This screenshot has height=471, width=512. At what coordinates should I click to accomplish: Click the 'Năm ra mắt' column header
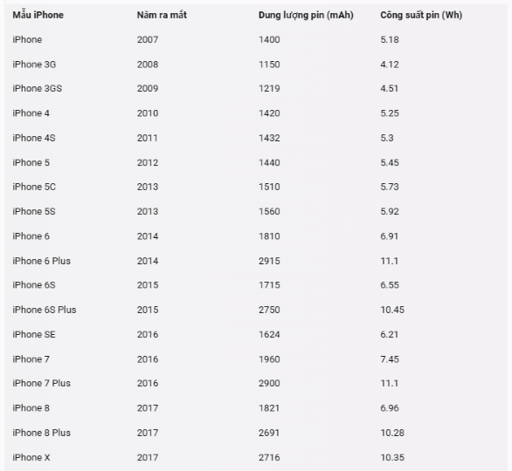coord(162,15)
